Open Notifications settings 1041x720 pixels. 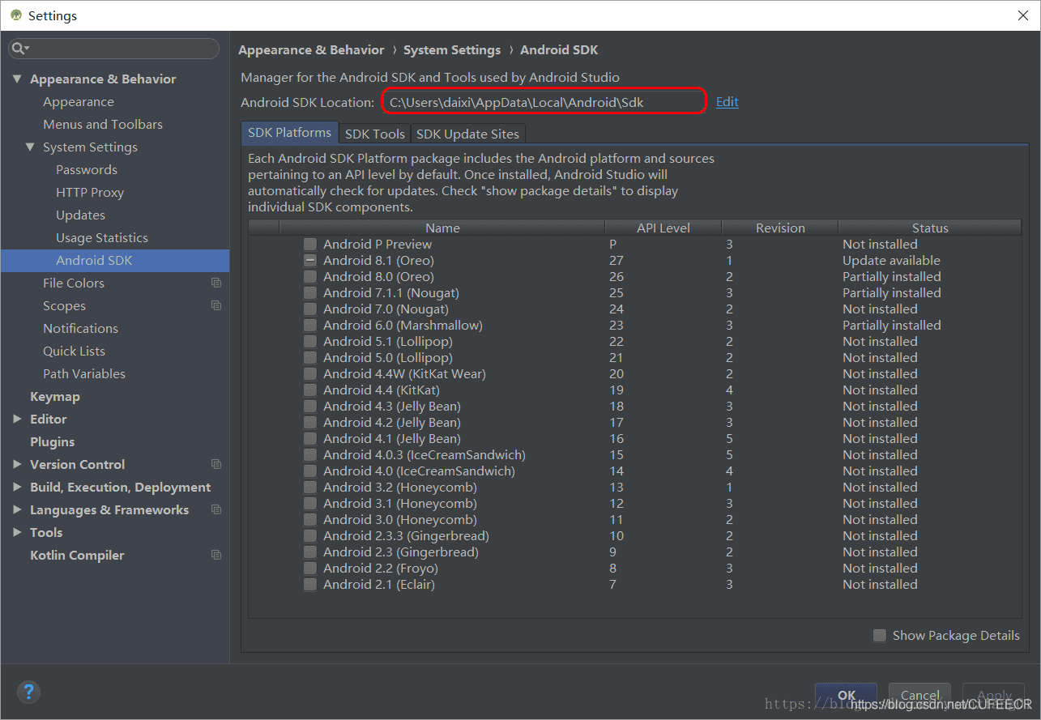80,328
